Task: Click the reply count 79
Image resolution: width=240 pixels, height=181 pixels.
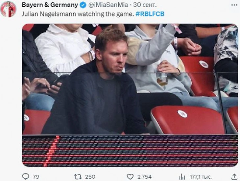Action: coord(36,177)
